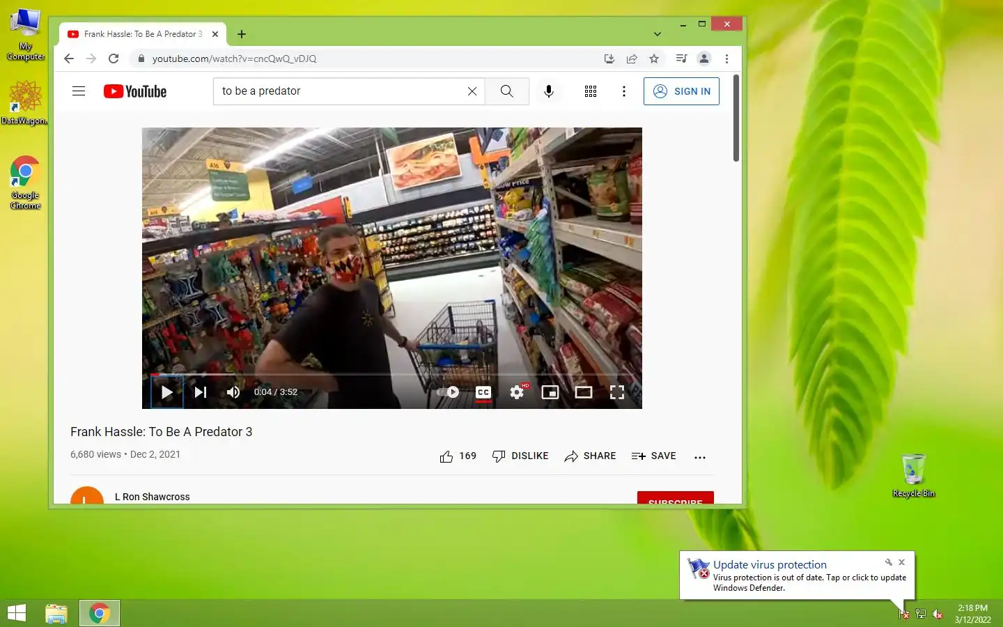Viewport: 1003px width, 627px height.
Task: Open the YouTube apps grid
Action: click(591, 91)
